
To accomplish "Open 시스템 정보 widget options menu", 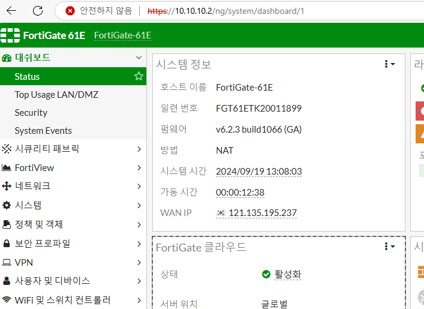I will [390, 64].
